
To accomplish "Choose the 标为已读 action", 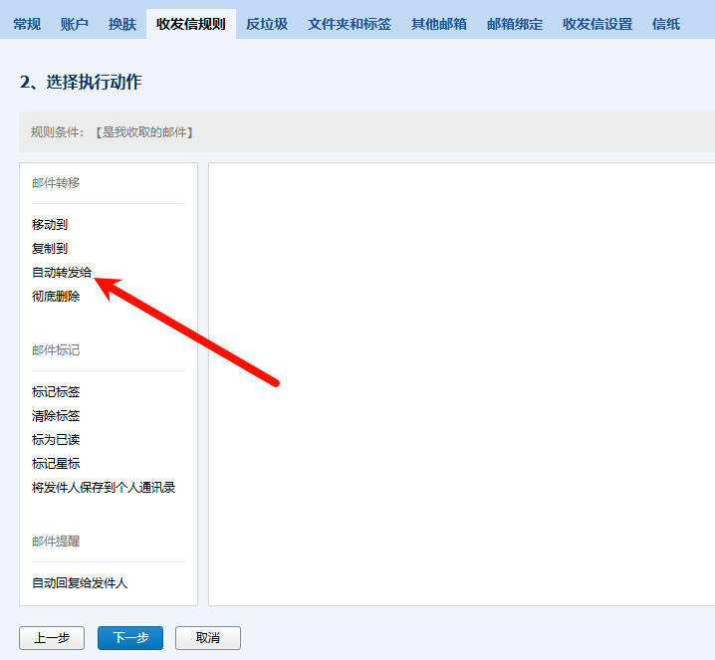I will (x=56, y=440).
